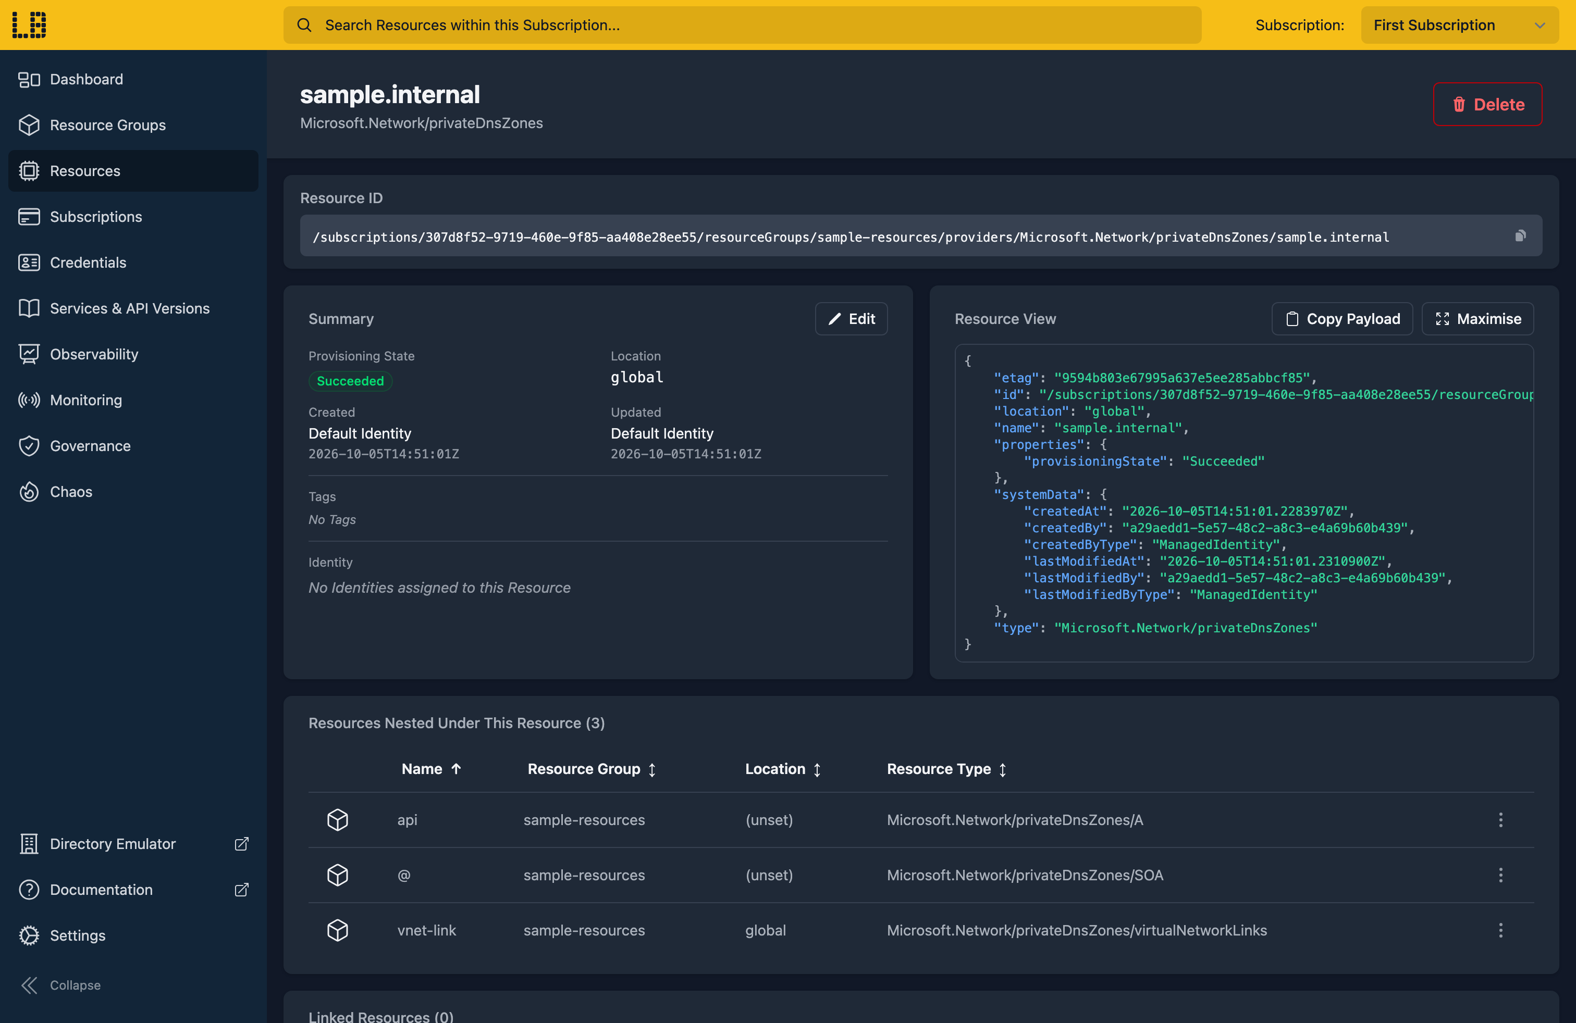Screen dimensions: 1576x1023
Task: Click the Resource ID path field
Action: [921, 235]
